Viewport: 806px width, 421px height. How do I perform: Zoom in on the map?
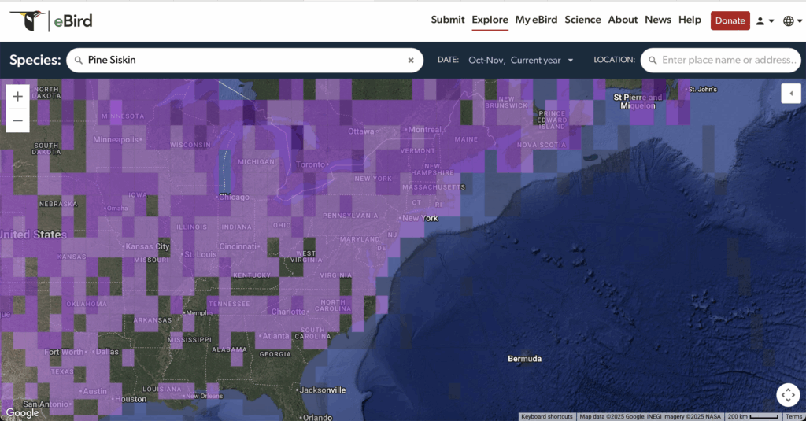[x=17, y=96]
